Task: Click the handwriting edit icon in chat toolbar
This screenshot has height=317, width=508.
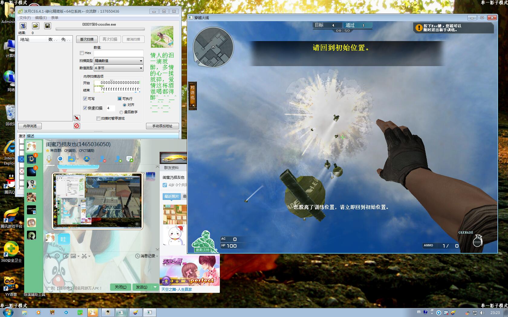Action: 65,256
